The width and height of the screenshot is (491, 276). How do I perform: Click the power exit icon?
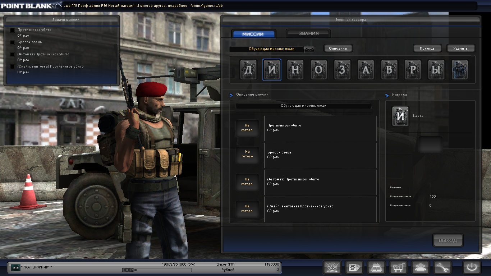(x=472, y=267)
